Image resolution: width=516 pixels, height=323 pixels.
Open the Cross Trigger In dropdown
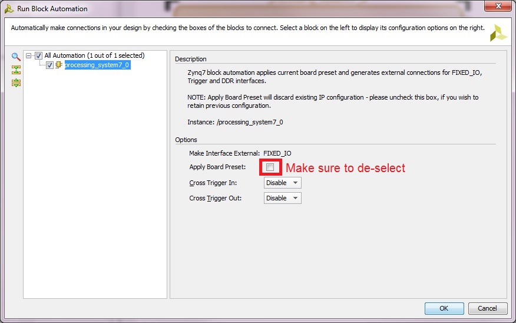pyautogui.click(x=282, y=183)
